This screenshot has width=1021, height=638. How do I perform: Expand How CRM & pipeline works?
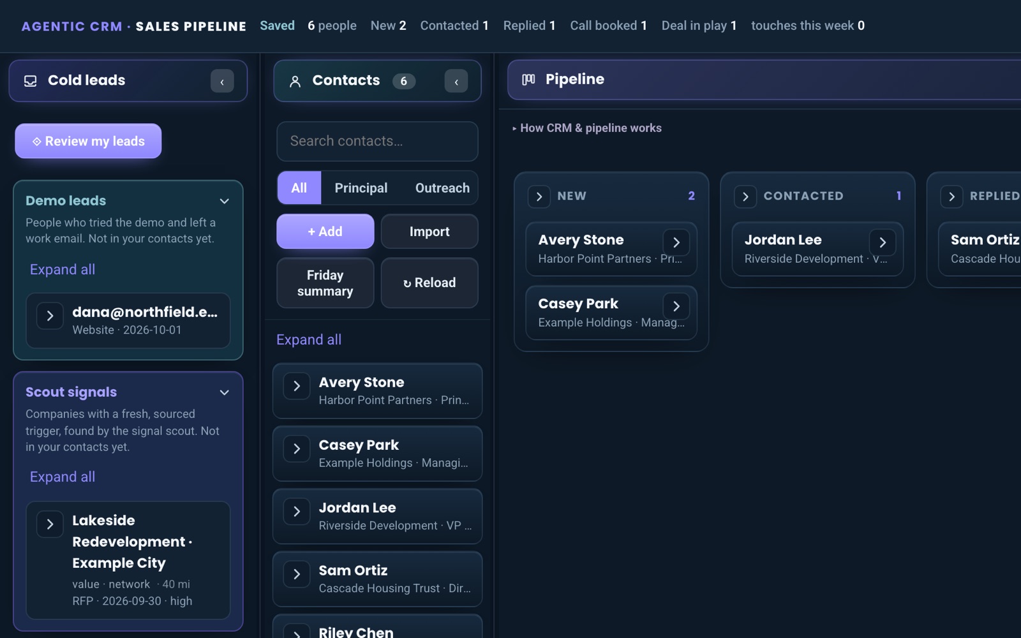[587, 128]
